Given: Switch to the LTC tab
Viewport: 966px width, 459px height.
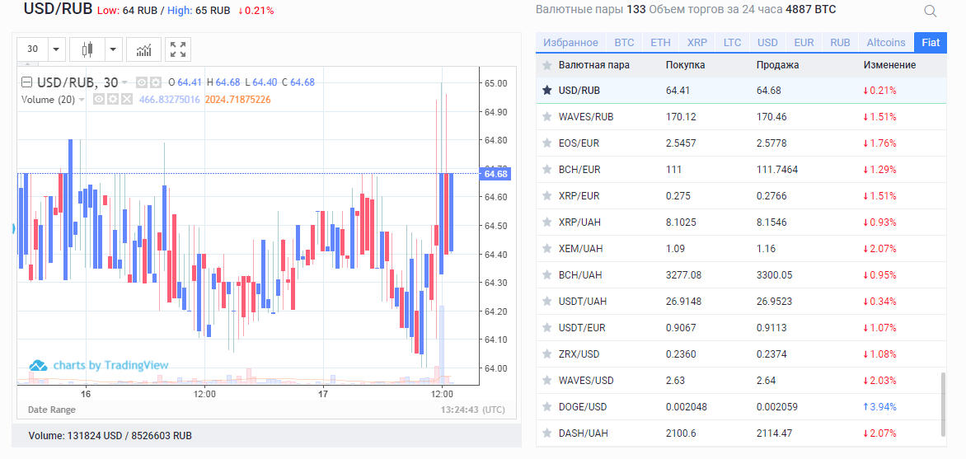Looking at the screenshot, I should point(733,43).
